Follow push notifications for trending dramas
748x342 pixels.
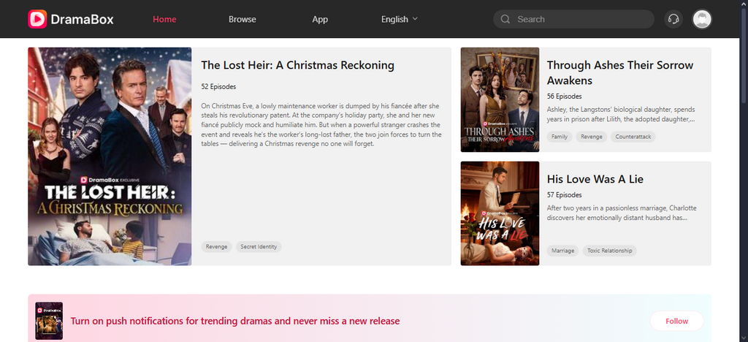click(x=676, y=321)
